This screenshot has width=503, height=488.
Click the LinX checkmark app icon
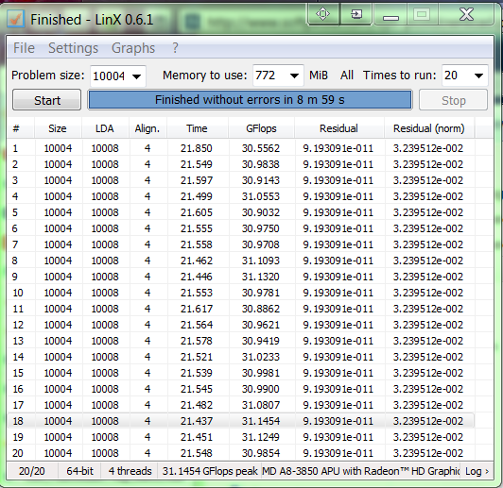coord(16,19)
